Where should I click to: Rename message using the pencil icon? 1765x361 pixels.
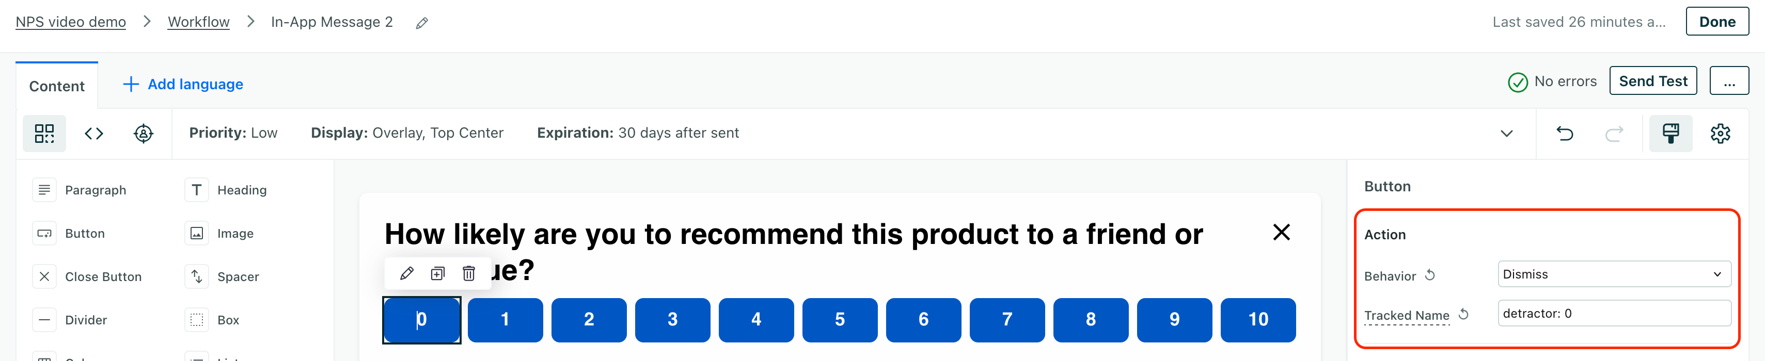tap(422, 23)
